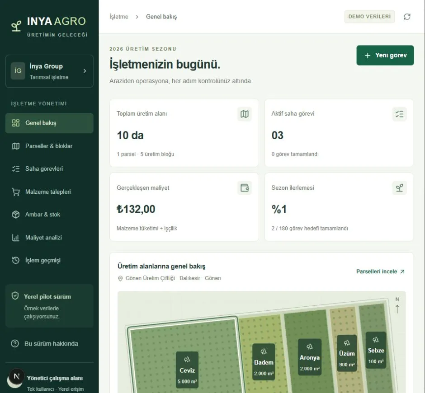This screenshot has width=425, height=393.
Task: Open Malzeme talepleri in the sidebar
Action: (x=49, y=192)
